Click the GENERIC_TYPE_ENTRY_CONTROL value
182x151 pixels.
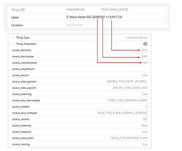[x=127, y=82]
